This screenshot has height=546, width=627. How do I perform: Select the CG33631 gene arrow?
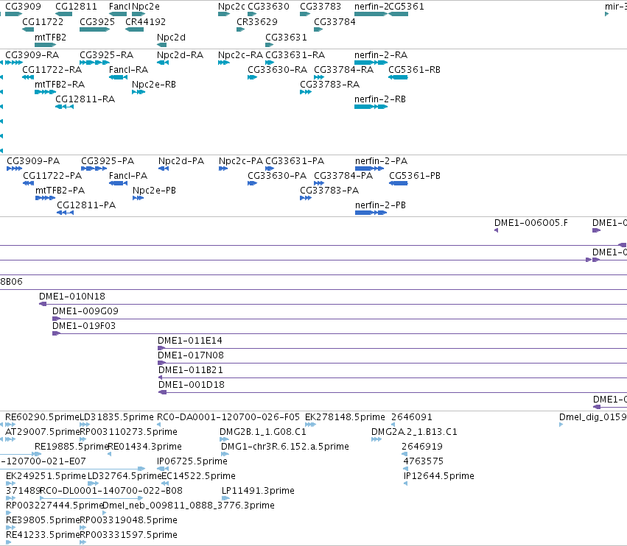point(269,45)
